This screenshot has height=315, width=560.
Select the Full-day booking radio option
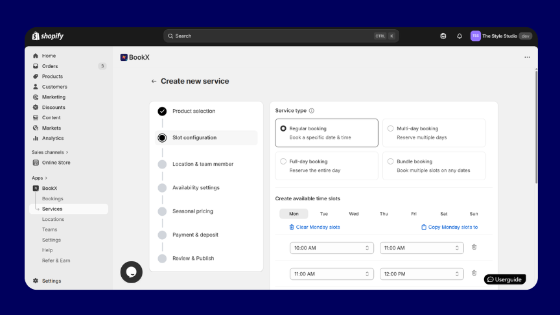click(x=283, y=161)
